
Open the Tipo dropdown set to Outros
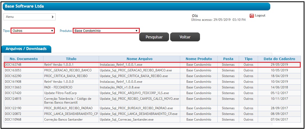33,31
